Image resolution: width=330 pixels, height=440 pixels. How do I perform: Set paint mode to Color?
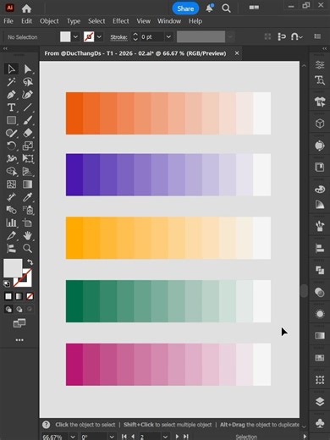pos(8,296)
